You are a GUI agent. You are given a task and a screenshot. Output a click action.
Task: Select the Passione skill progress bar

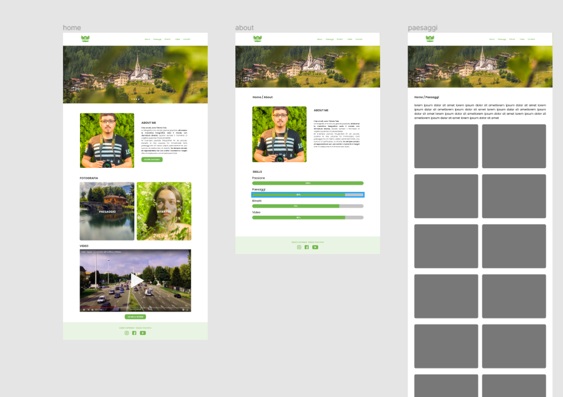(x=308, y=183)
